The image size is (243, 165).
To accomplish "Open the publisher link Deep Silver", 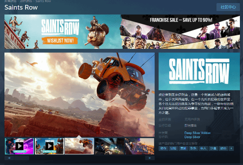I will pos(192,137).
